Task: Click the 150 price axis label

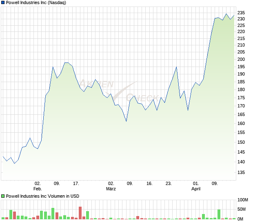Action: pos(241,142)
